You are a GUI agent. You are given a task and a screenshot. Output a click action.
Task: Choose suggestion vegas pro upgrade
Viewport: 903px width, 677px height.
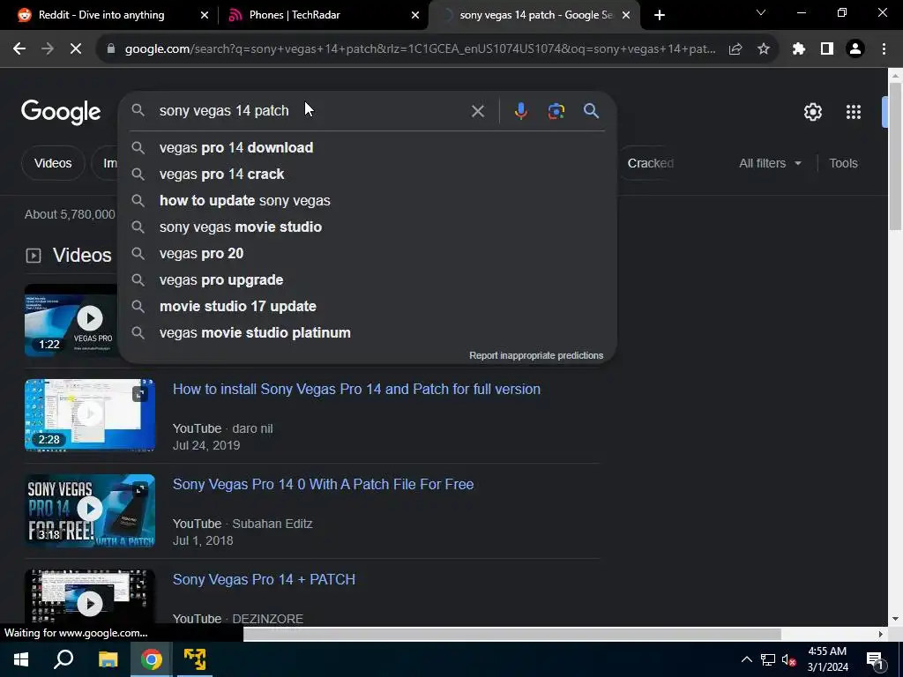pyautogui.click(x=368, y=279)
